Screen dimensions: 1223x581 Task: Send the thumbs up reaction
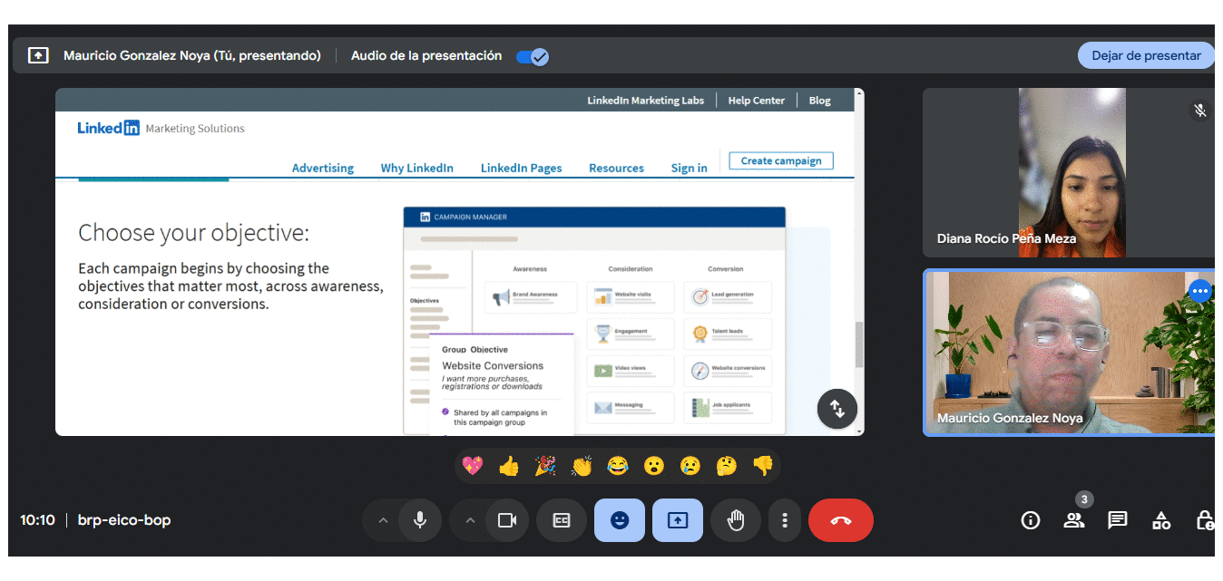pos(509,466)
